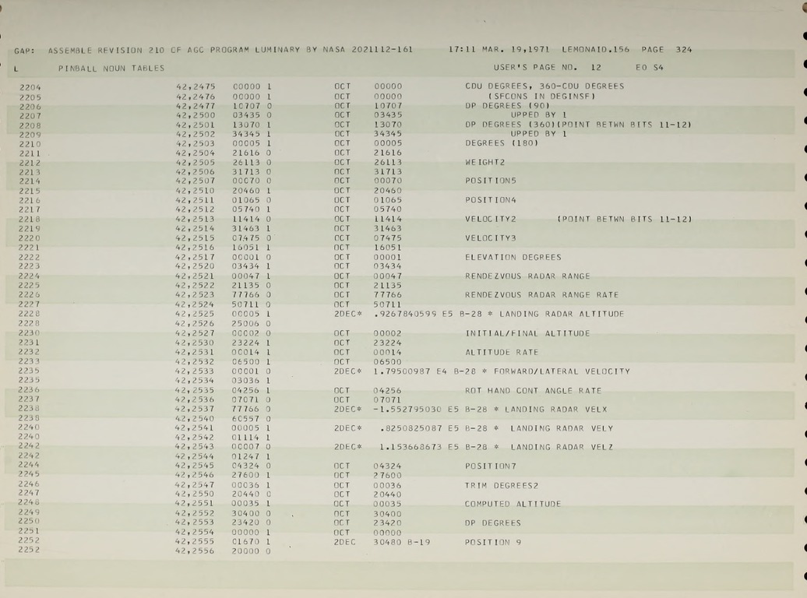Select the 'COMPUTED ALTITUDE' comment
Viewport: 807px width, 598px height.
coord(513,504)
